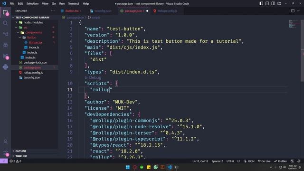Toggle the secondary side bar

tap(273, 3)
